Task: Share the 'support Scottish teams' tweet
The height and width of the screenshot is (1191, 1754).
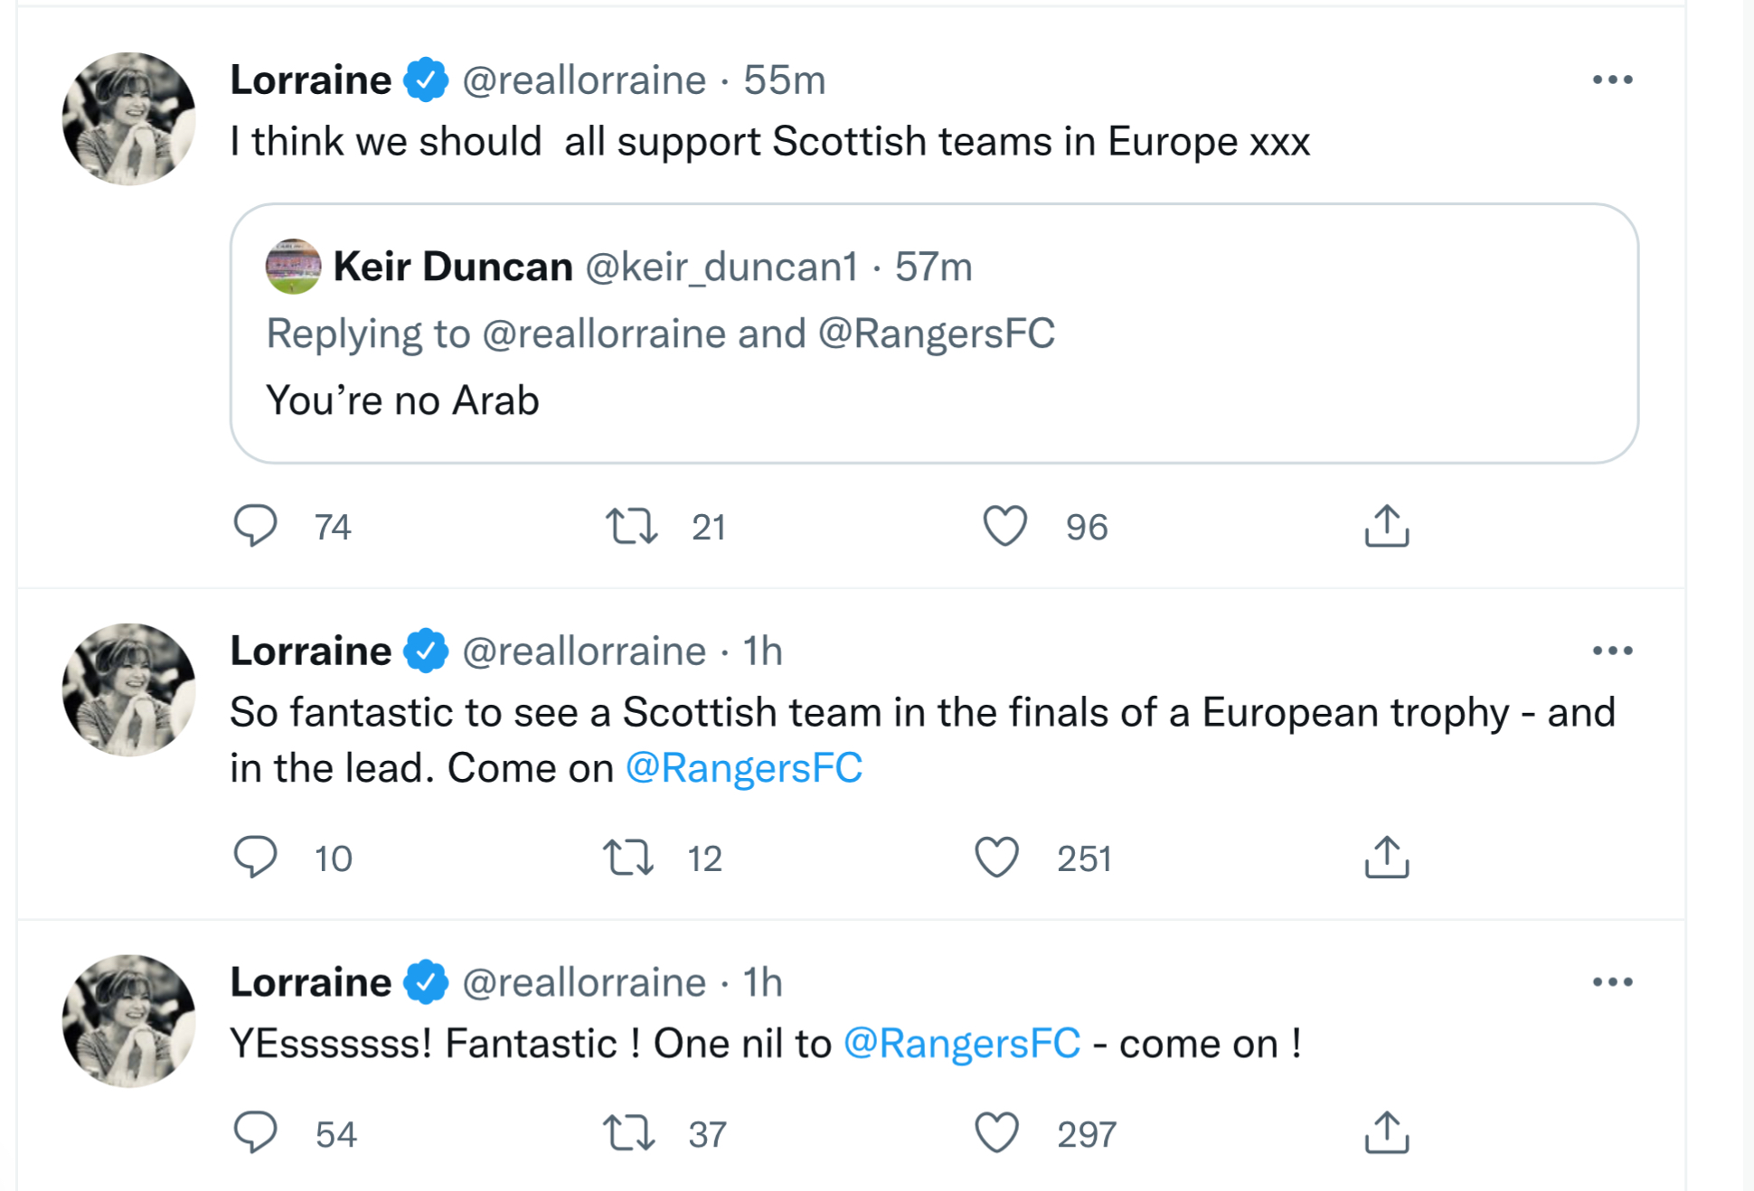Action: [1386, 526]
